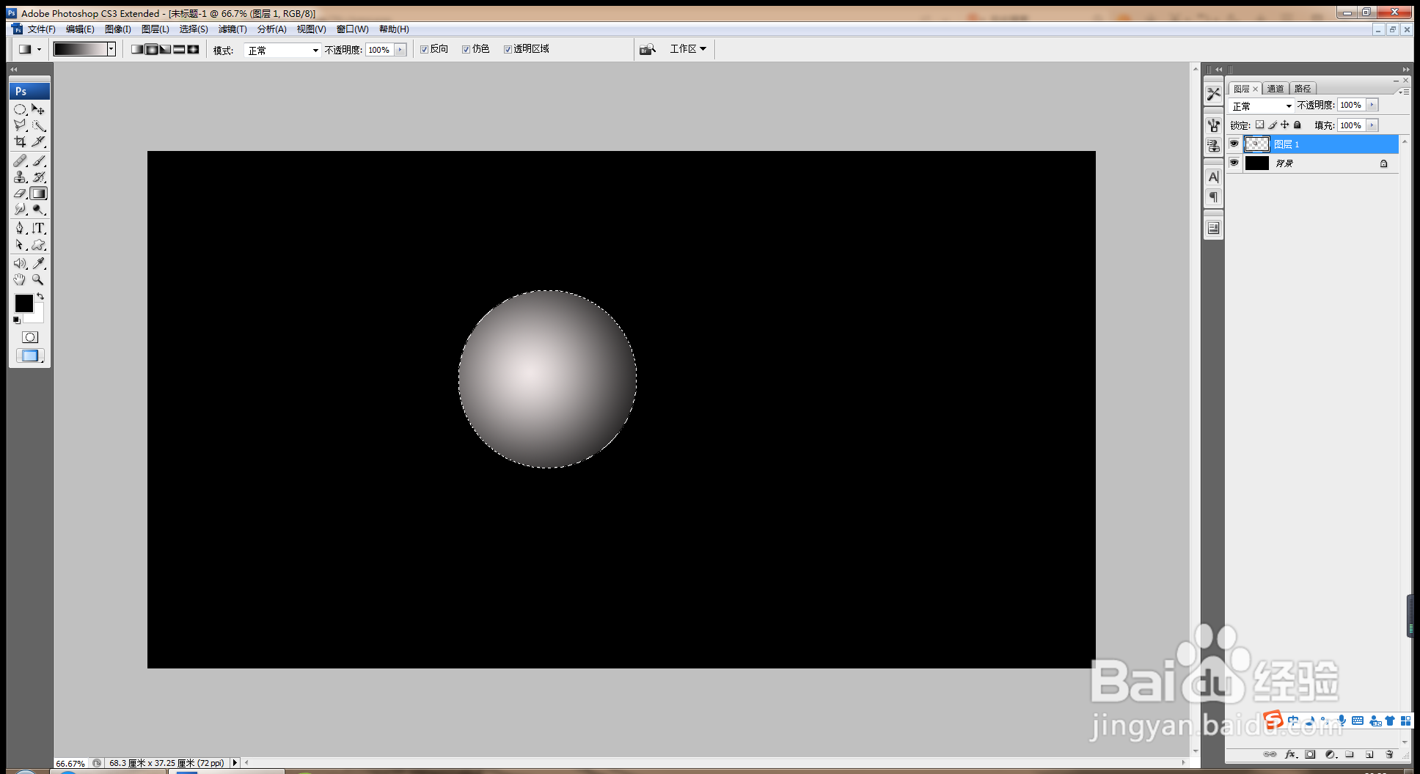Image resolution: width=1420 pixels, height=774 pixels.
Task: Switch to the 路径 tab
Action: (1303, 89)
